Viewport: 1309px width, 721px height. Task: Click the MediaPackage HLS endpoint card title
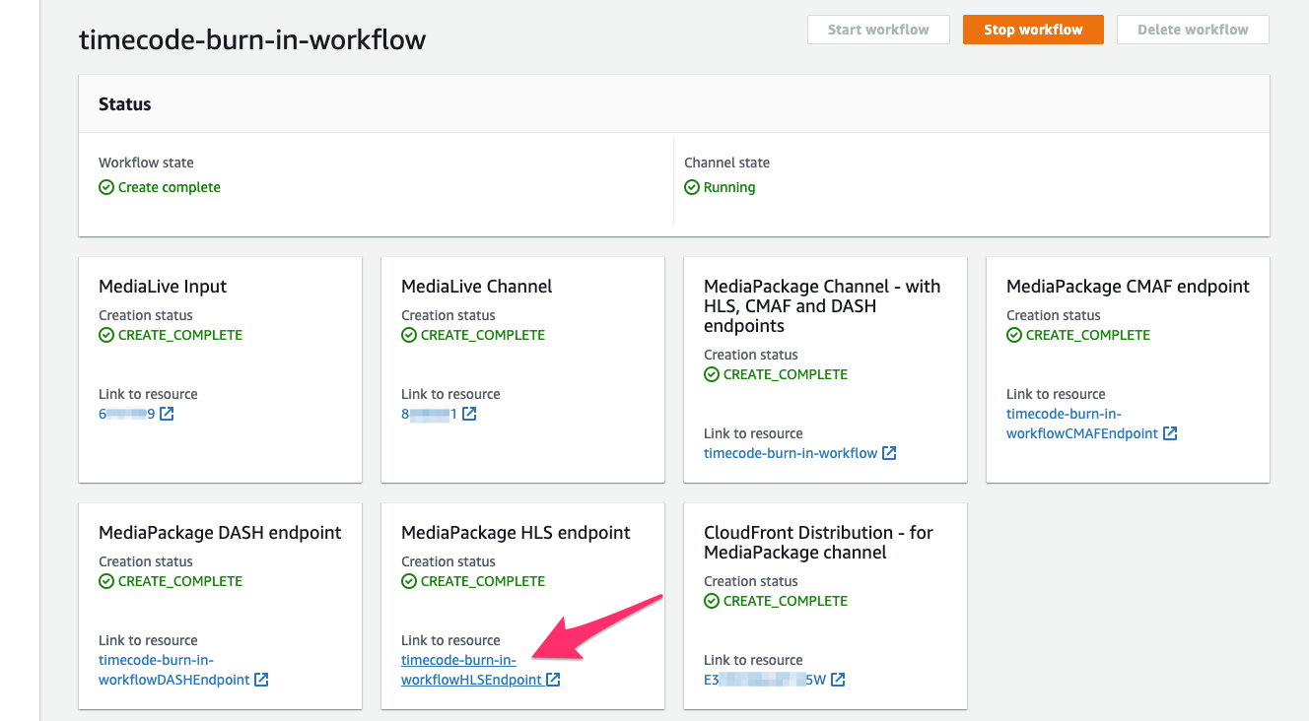pyautogui.click(x=516, y=533)
